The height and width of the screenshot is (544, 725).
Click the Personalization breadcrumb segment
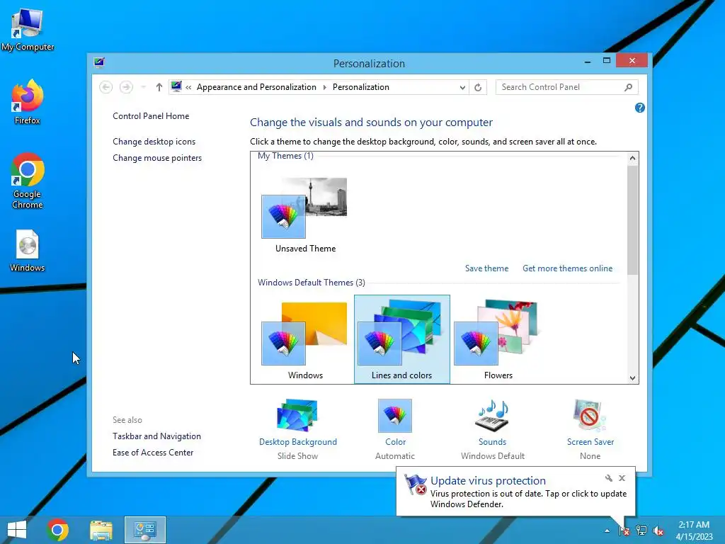pos(360,87)
